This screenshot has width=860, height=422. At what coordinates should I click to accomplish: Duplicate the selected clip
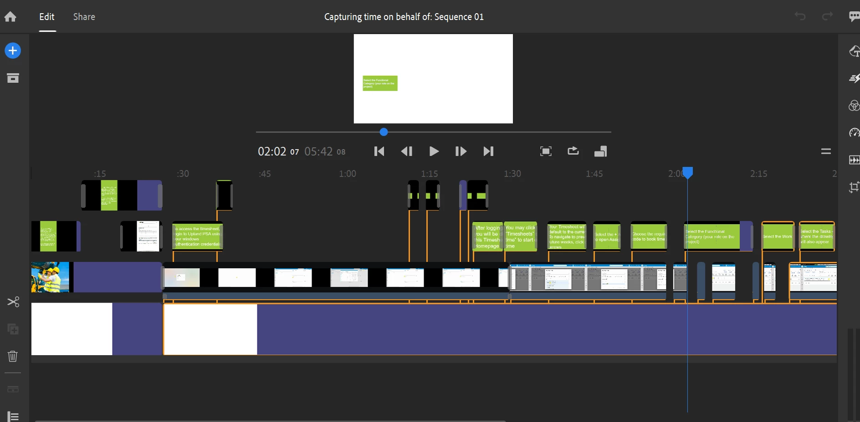pyautogui.click(x=13, y=329)
